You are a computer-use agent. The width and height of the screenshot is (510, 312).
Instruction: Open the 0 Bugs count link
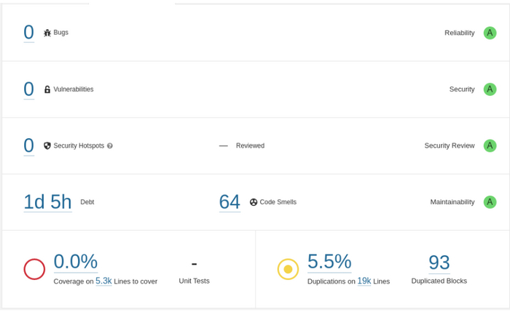coord(29,33)
